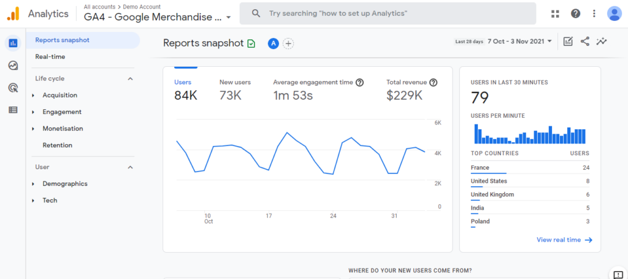The image size is (628, 279).
Task: Collapse the User section
Action: tap(130, 167)
